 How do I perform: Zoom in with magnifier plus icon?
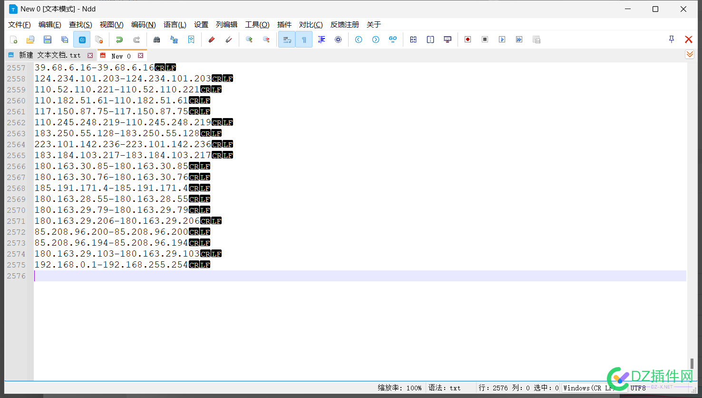tap(249, 40)
